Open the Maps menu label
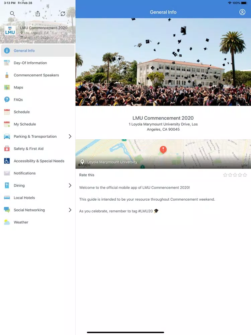Image resolution: width=251 pixels, height=335 pixels. click(x=18, y=87)
